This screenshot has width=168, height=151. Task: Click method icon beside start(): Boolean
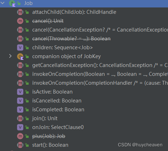pos(20,145)
